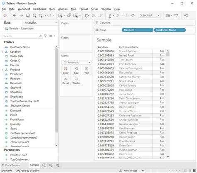Click the Stuart Calhoun row
Screen dimensions: 197x173
click(128, 51)
